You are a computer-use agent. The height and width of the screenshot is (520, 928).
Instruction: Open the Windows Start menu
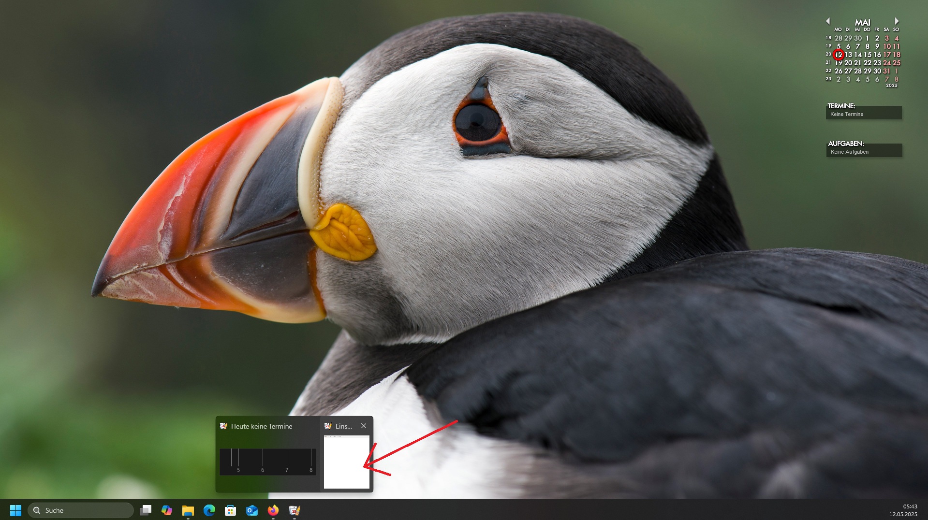click(x=15, y=510)
